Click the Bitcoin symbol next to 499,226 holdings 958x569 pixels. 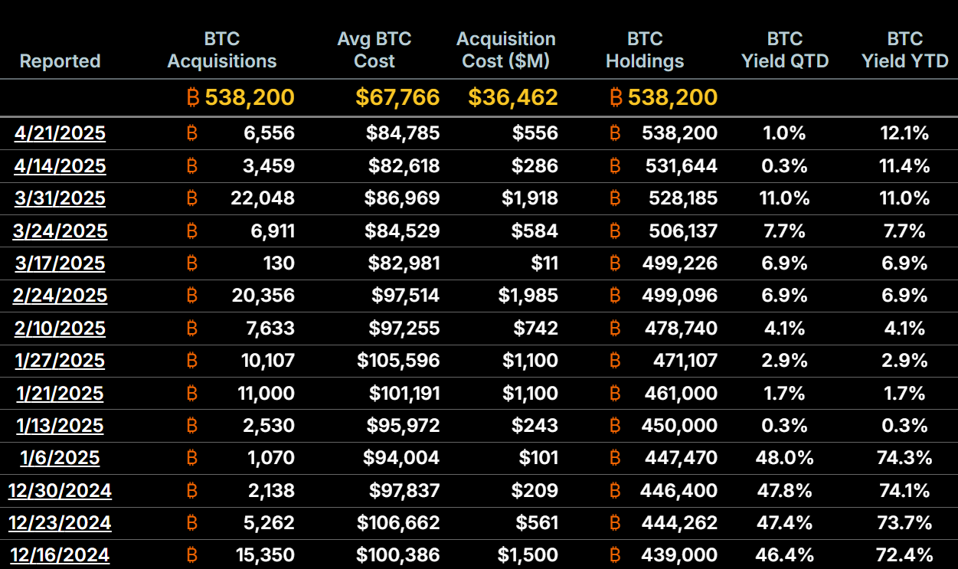click(x=614, y=263)
